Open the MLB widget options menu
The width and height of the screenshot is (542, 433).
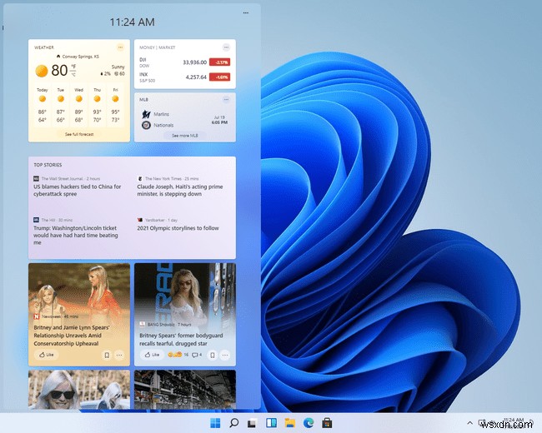tap(226, 99)
